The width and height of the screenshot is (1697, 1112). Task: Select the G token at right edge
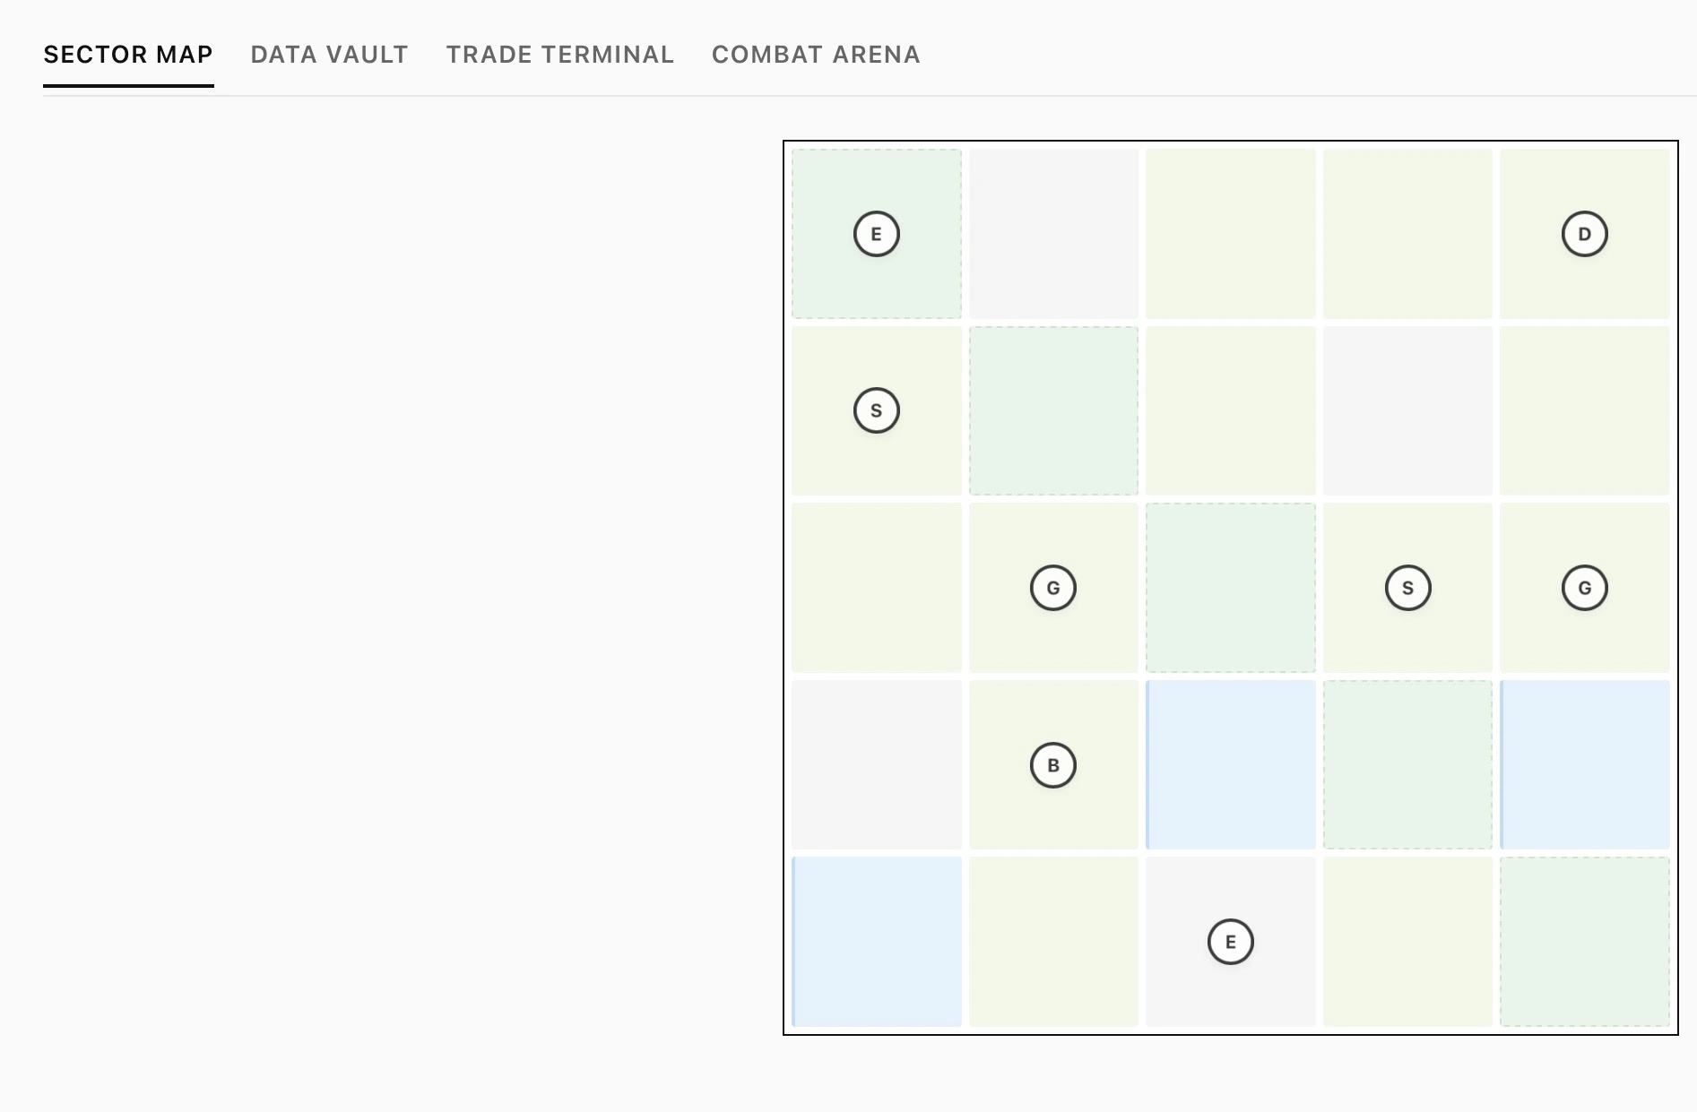[x=1584, y=588]
